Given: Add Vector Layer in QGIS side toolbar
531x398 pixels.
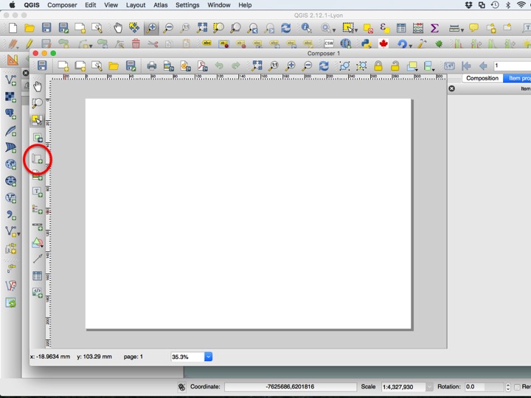Looking at the screenshot, I should (11, 80).
